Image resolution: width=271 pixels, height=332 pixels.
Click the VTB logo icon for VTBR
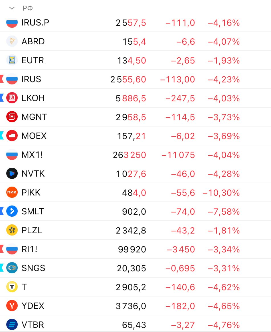(x=12, y=325)
